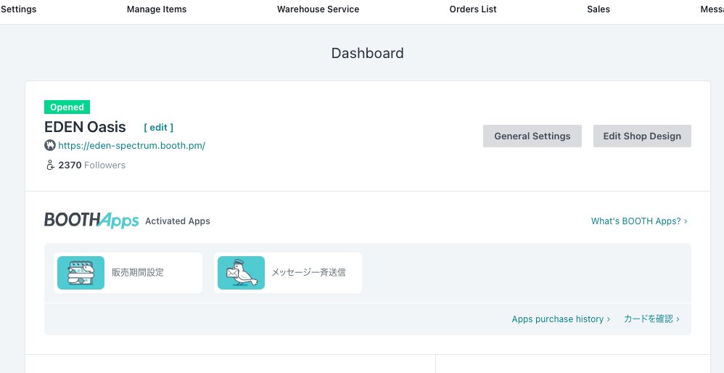724x373 pixels.
Task: Click the EDEN Oasis shop name
Action: pyautogui.click(x=85, y=127)
